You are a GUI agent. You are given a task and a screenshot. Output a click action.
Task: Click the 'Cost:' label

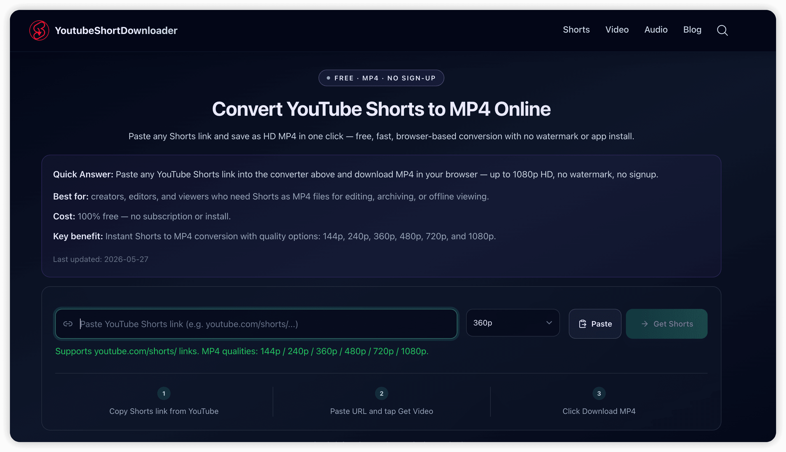click(x=64, y=216)
